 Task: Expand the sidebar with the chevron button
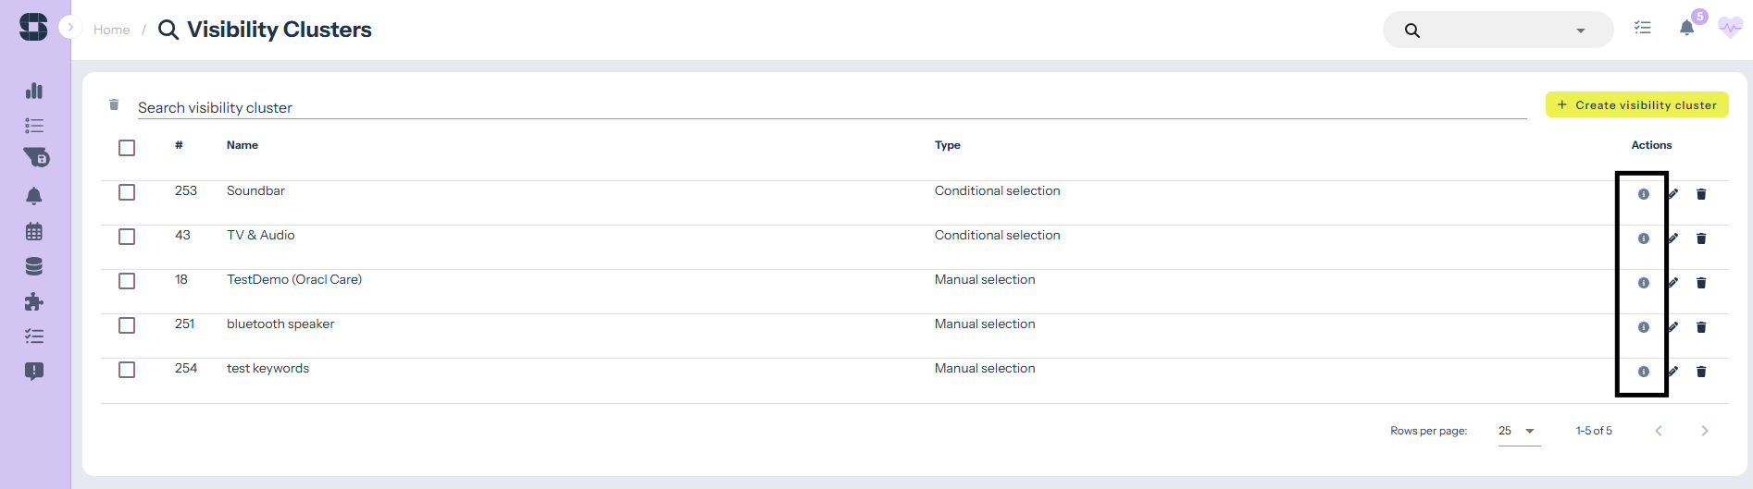[70, 27]
